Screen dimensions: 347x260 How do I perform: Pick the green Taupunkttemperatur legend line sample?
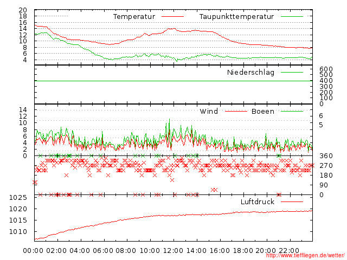(292, 17)
